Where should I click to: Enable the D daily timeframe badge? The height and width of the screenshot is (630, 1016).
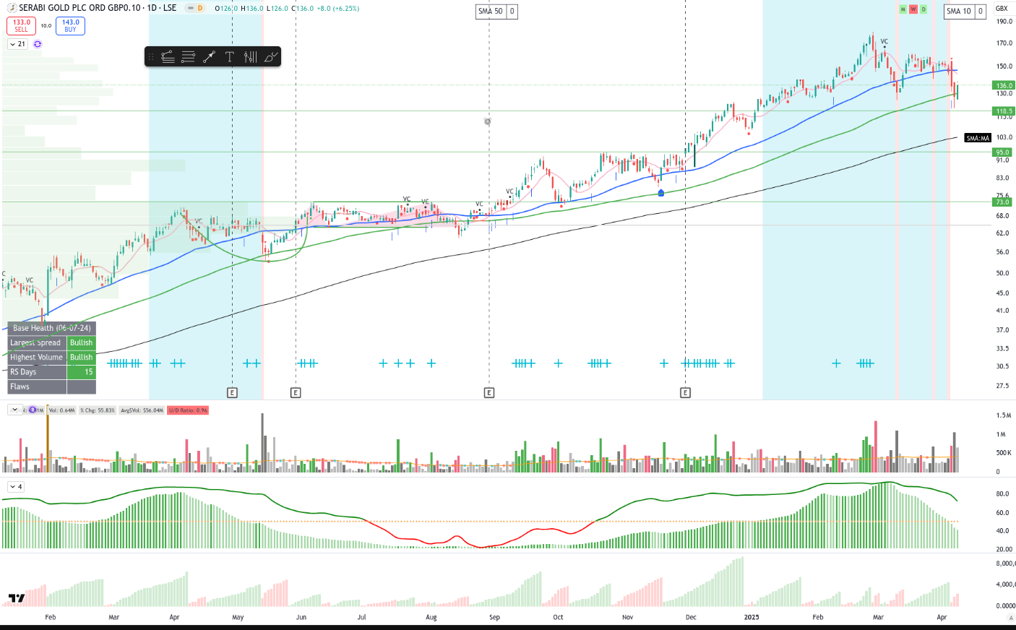click(x=923, y=9)
